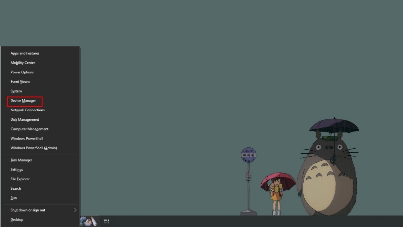
Task: Show the Desktop via menu entry
Action: tap(17, 220)
